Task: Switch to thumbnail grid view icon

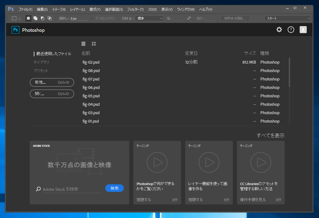Action: (x=94, y=44)
